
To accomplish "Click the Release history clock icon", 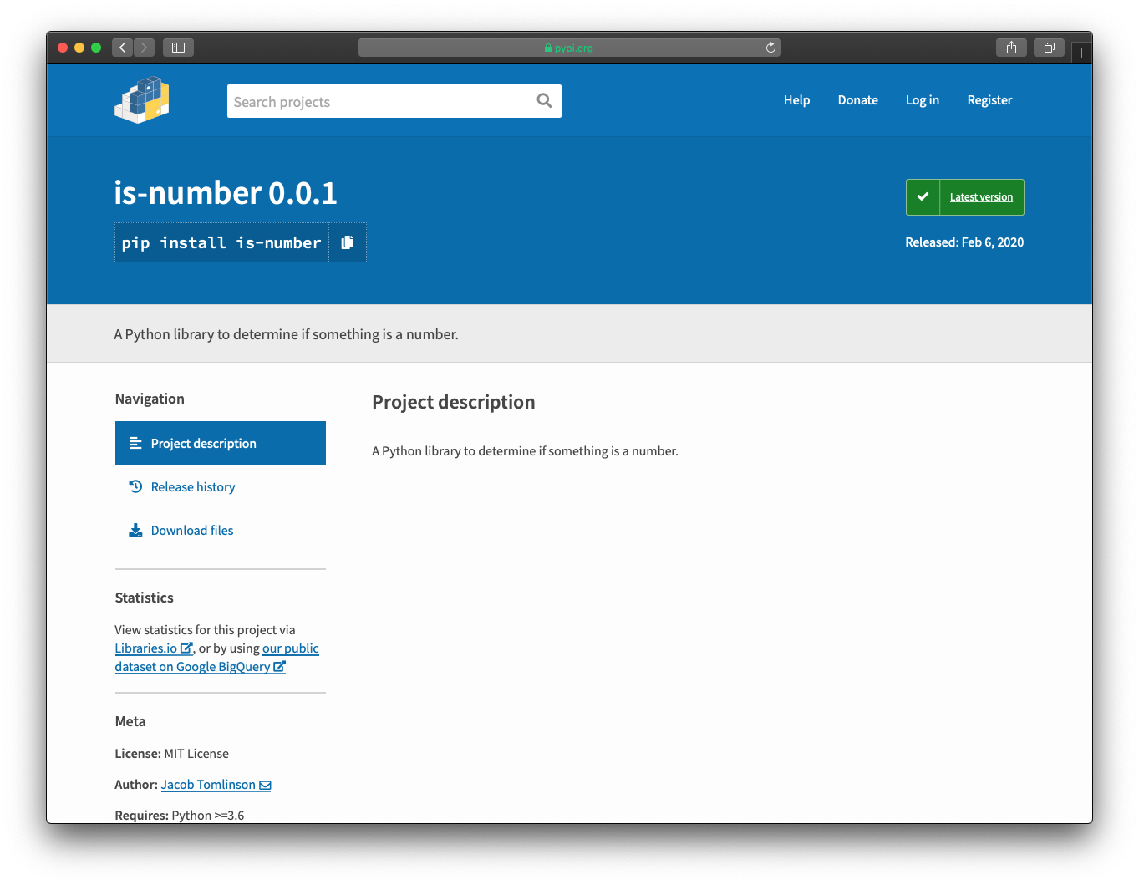I will click(135, 486).
